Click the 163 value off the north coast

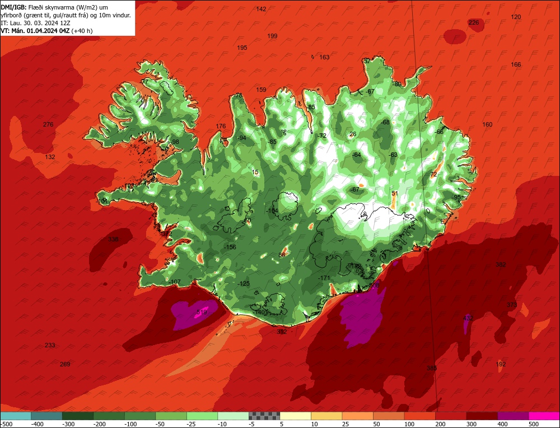(x=324, y=57)
